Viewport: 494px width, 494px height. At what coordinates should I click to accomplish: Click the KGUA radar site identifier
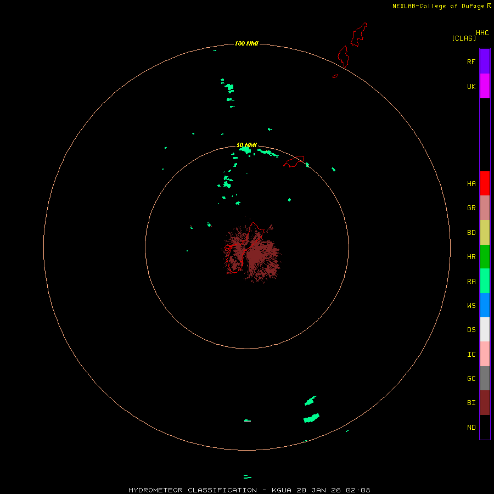[x=282, y=490]
